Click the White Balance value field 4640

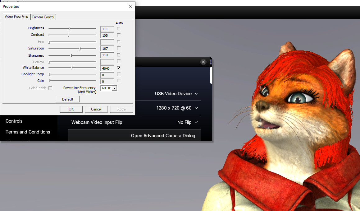(x=107, y=68)
